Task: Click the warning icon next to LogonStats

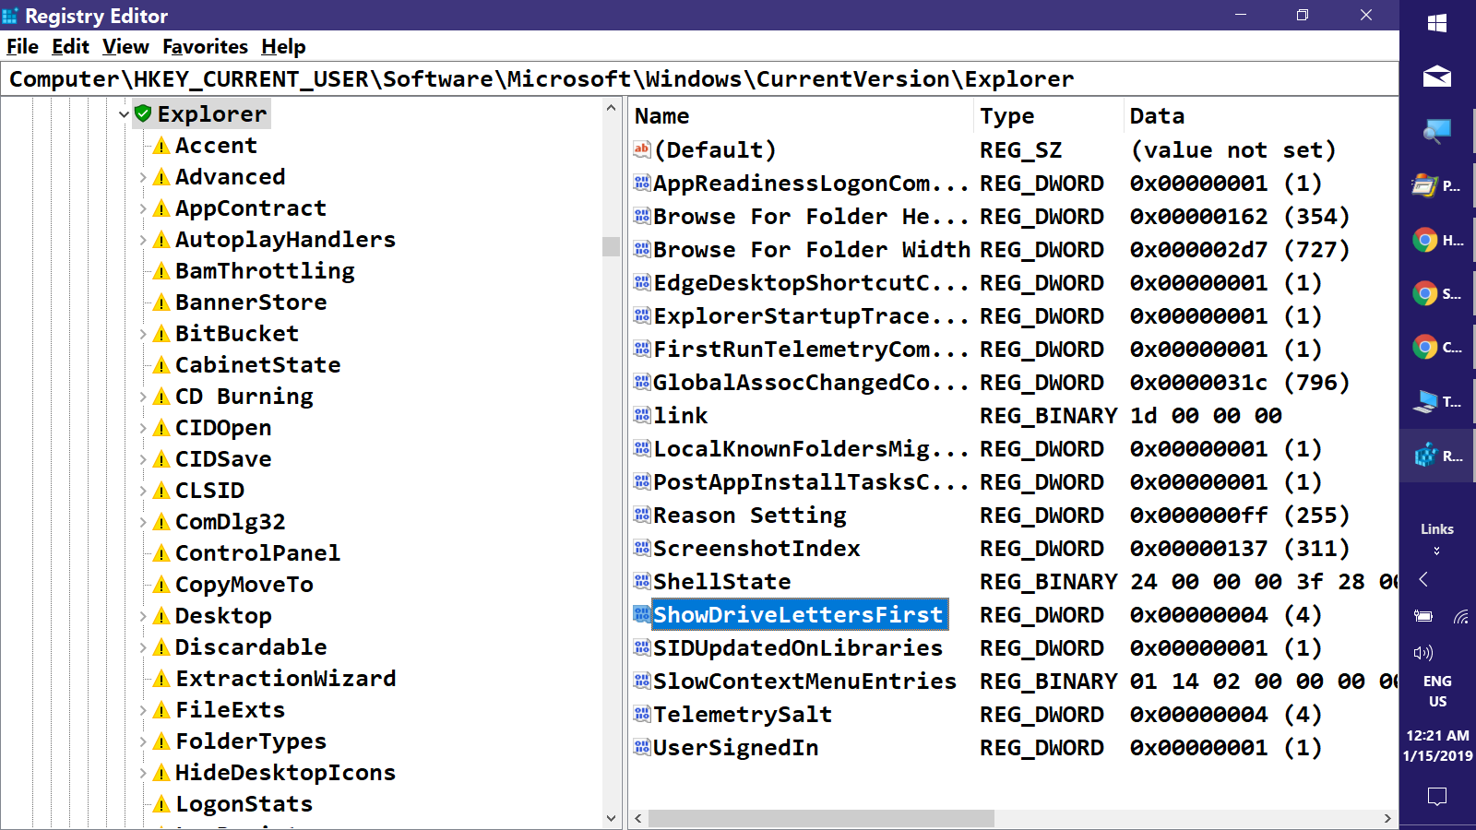Action: click(161, 804)
